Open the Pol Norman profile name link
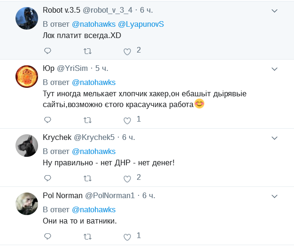The height and width of the screenshot is (247, 294). 62,195
